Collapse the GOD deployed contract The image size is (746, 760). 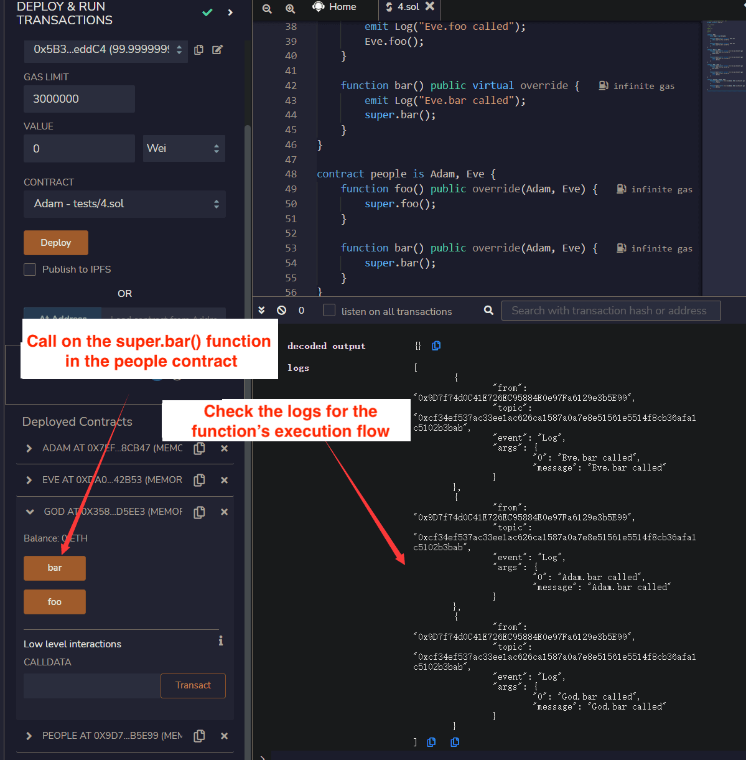[29, 512]
